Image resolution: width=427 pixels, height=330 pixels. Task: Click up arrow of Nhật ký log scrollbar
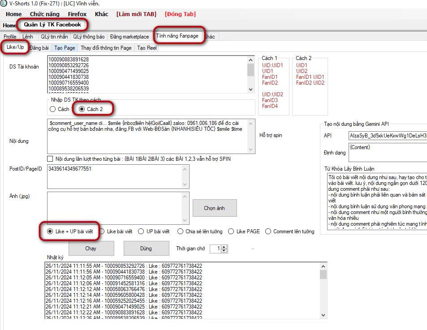click(323, 266)
